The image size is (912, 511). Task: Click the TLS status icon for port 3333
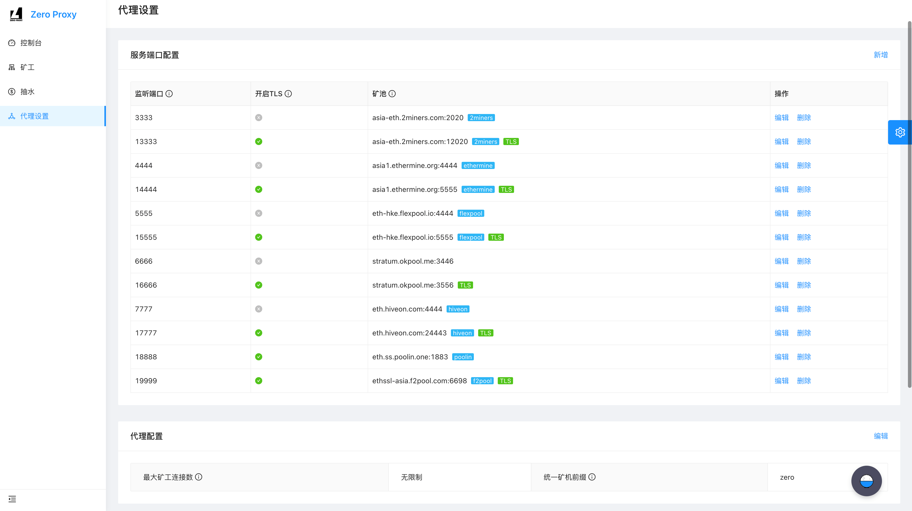tap(258, 118)
